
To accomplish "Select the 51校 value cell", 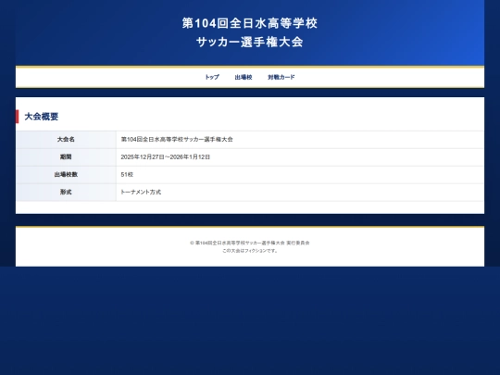I will pyautogui.click(x=300, y=174).
